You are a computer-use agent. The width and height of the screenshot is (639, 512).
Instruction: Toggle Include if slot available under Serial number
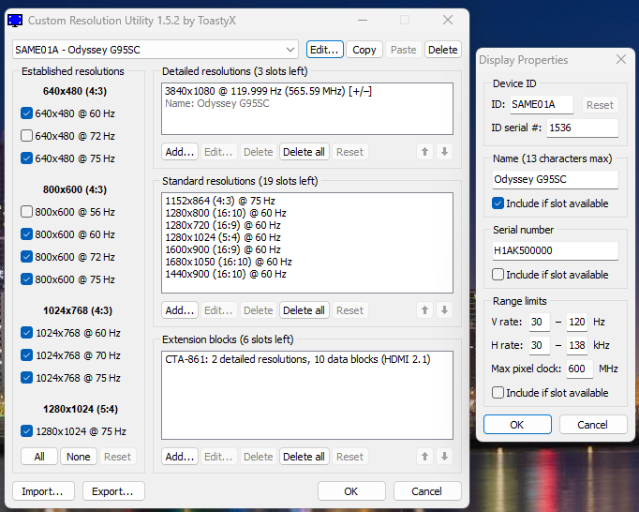click(x=498, y=275)
